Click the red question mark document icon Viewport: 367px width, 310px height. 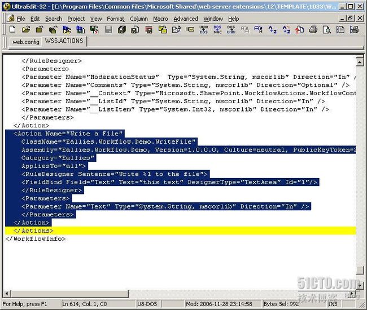coord(300,29)
